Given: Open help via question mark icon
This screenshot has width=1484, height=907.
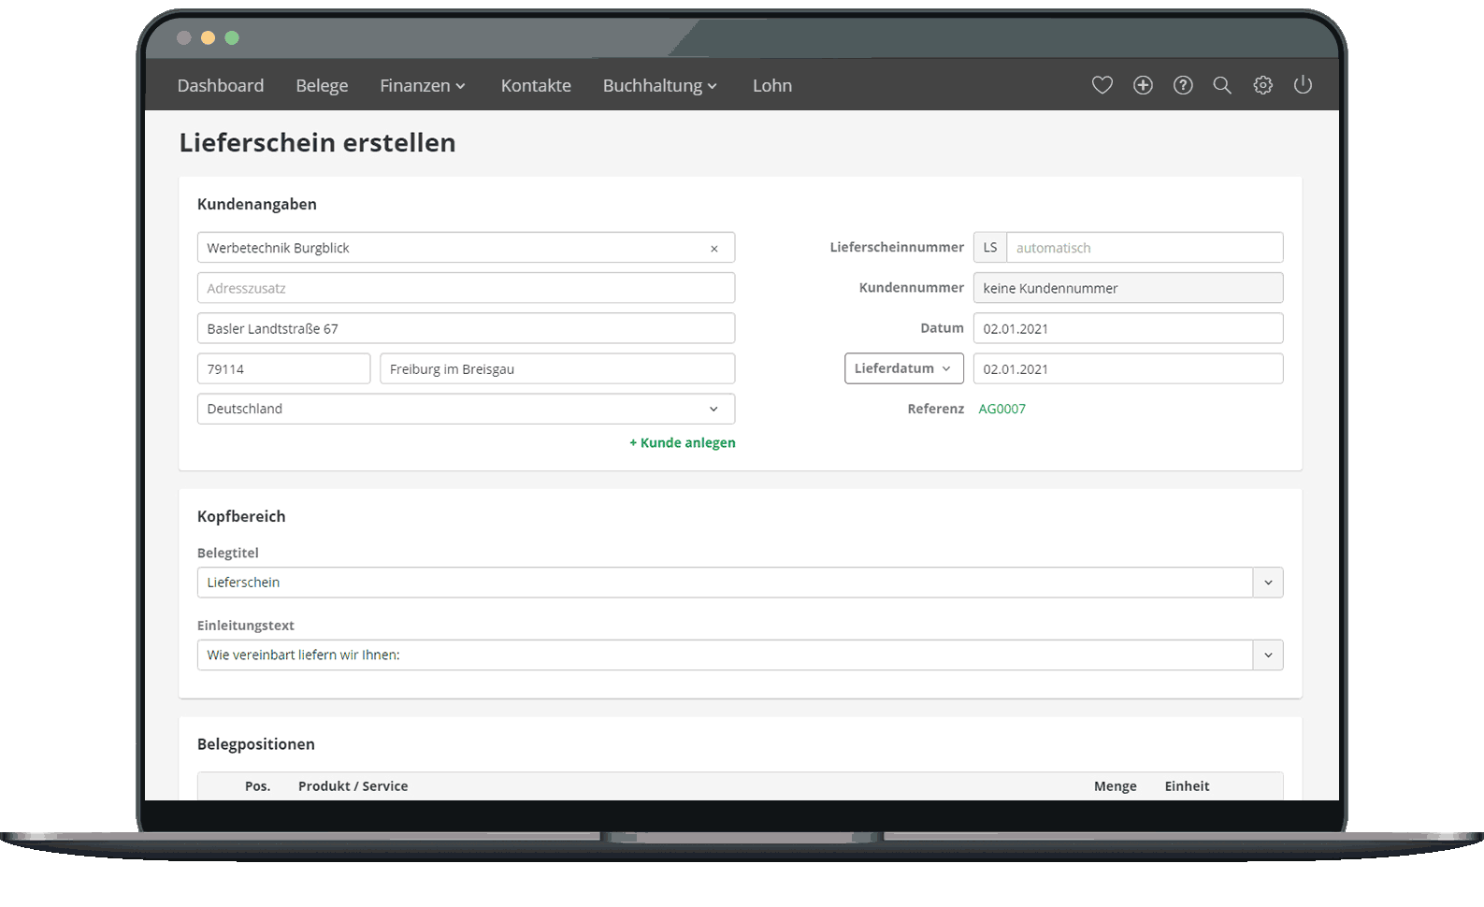Looking at the screenshot, I should click(x=1183, y=85).
